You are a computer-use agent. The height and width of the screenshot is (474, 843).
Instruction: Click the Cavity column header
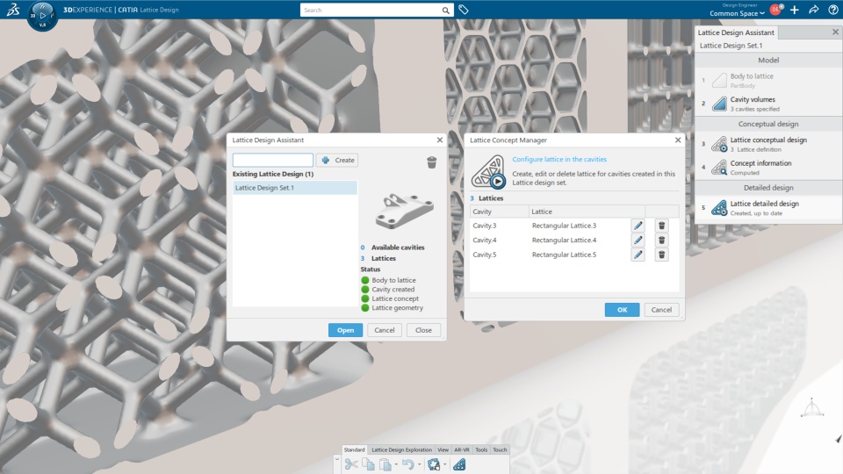(500, 212)
